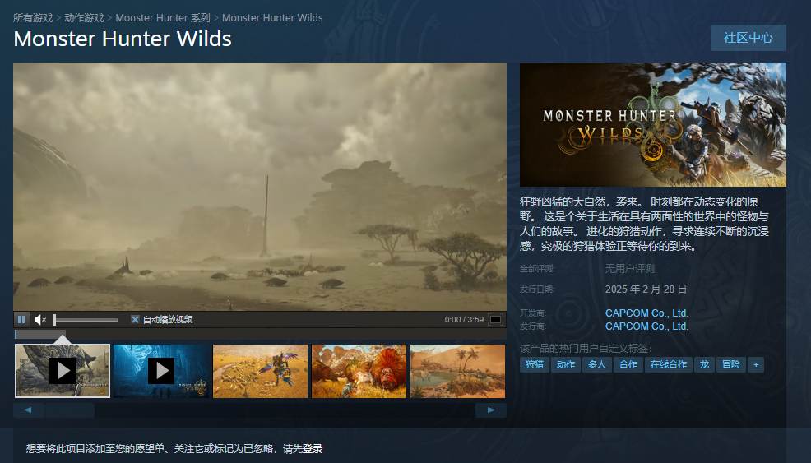This screenshot has height=463, width=811.
Task: Open Monster Hunter 系列 breadcrumb link
Action: pyautogui.click(x=162, y=17)
